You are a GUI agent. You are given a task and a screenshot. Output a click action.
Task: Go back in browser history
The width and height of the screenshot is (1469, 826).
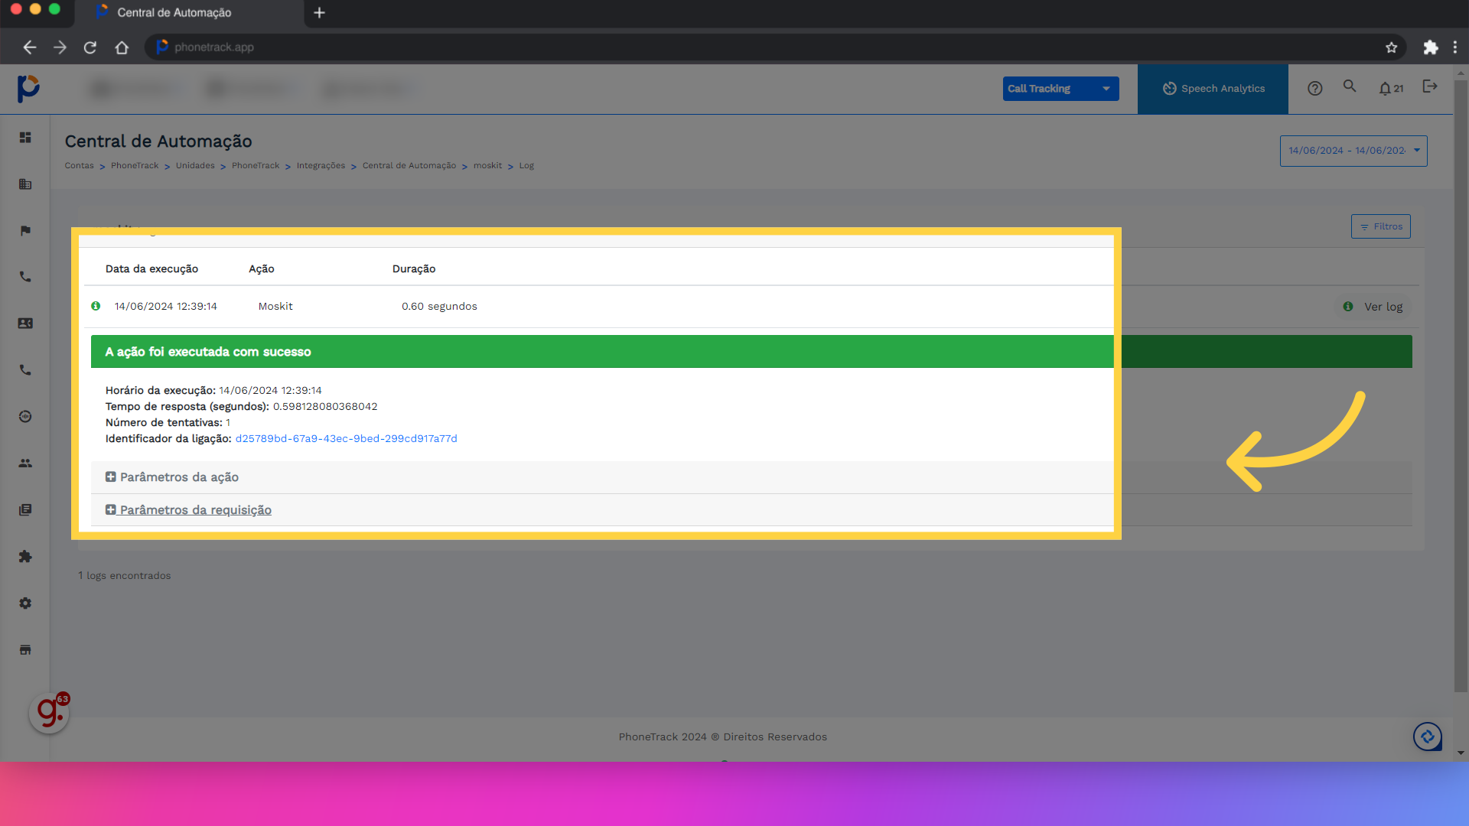pyautogui.click(x=29, y=47)
